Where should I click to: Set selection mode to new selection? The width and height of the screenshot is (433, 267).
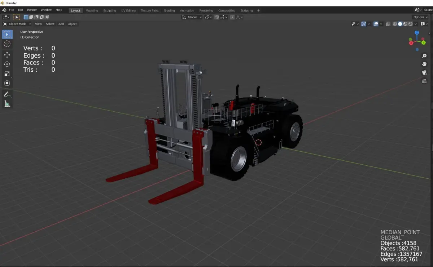coord(26,17)
